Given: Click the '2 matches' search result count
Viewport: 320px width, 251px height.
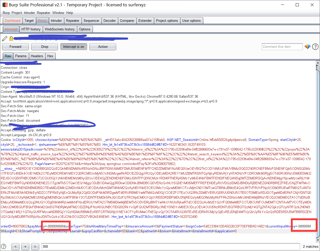Looking at the screenshot, I should (x=311, y=246).
